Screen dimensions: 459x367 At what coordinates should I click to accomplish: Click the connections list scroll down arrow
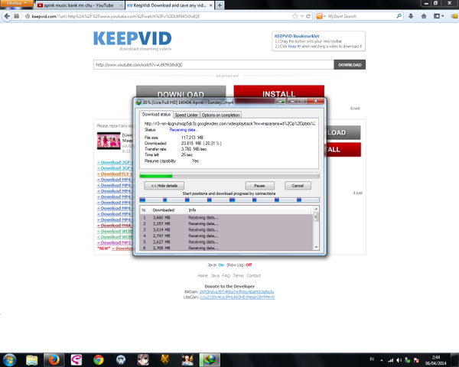[316, 247]
